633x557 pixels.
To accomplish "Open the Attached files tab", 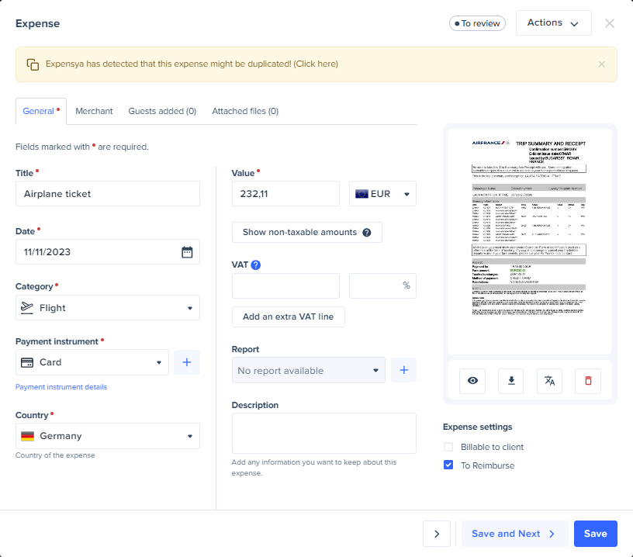I will coord(245,111).
